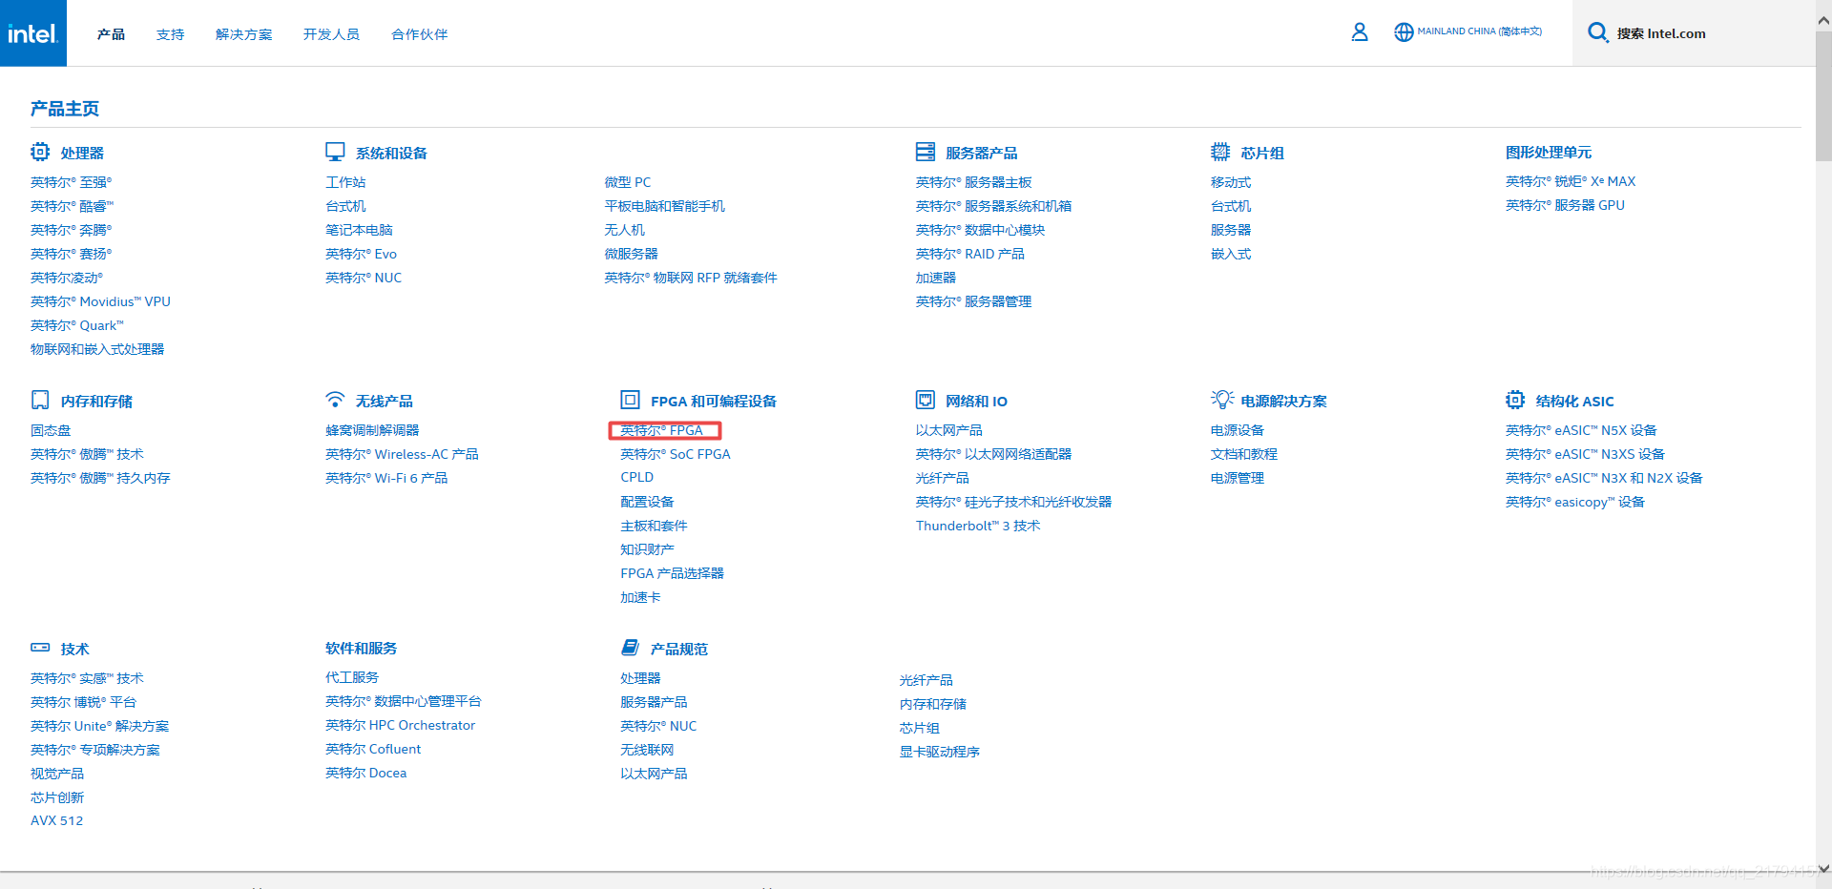The height and width of the screenshot is (889, 1832).
Task: Click the 内存和存储 icon
Action: point(40,400)
